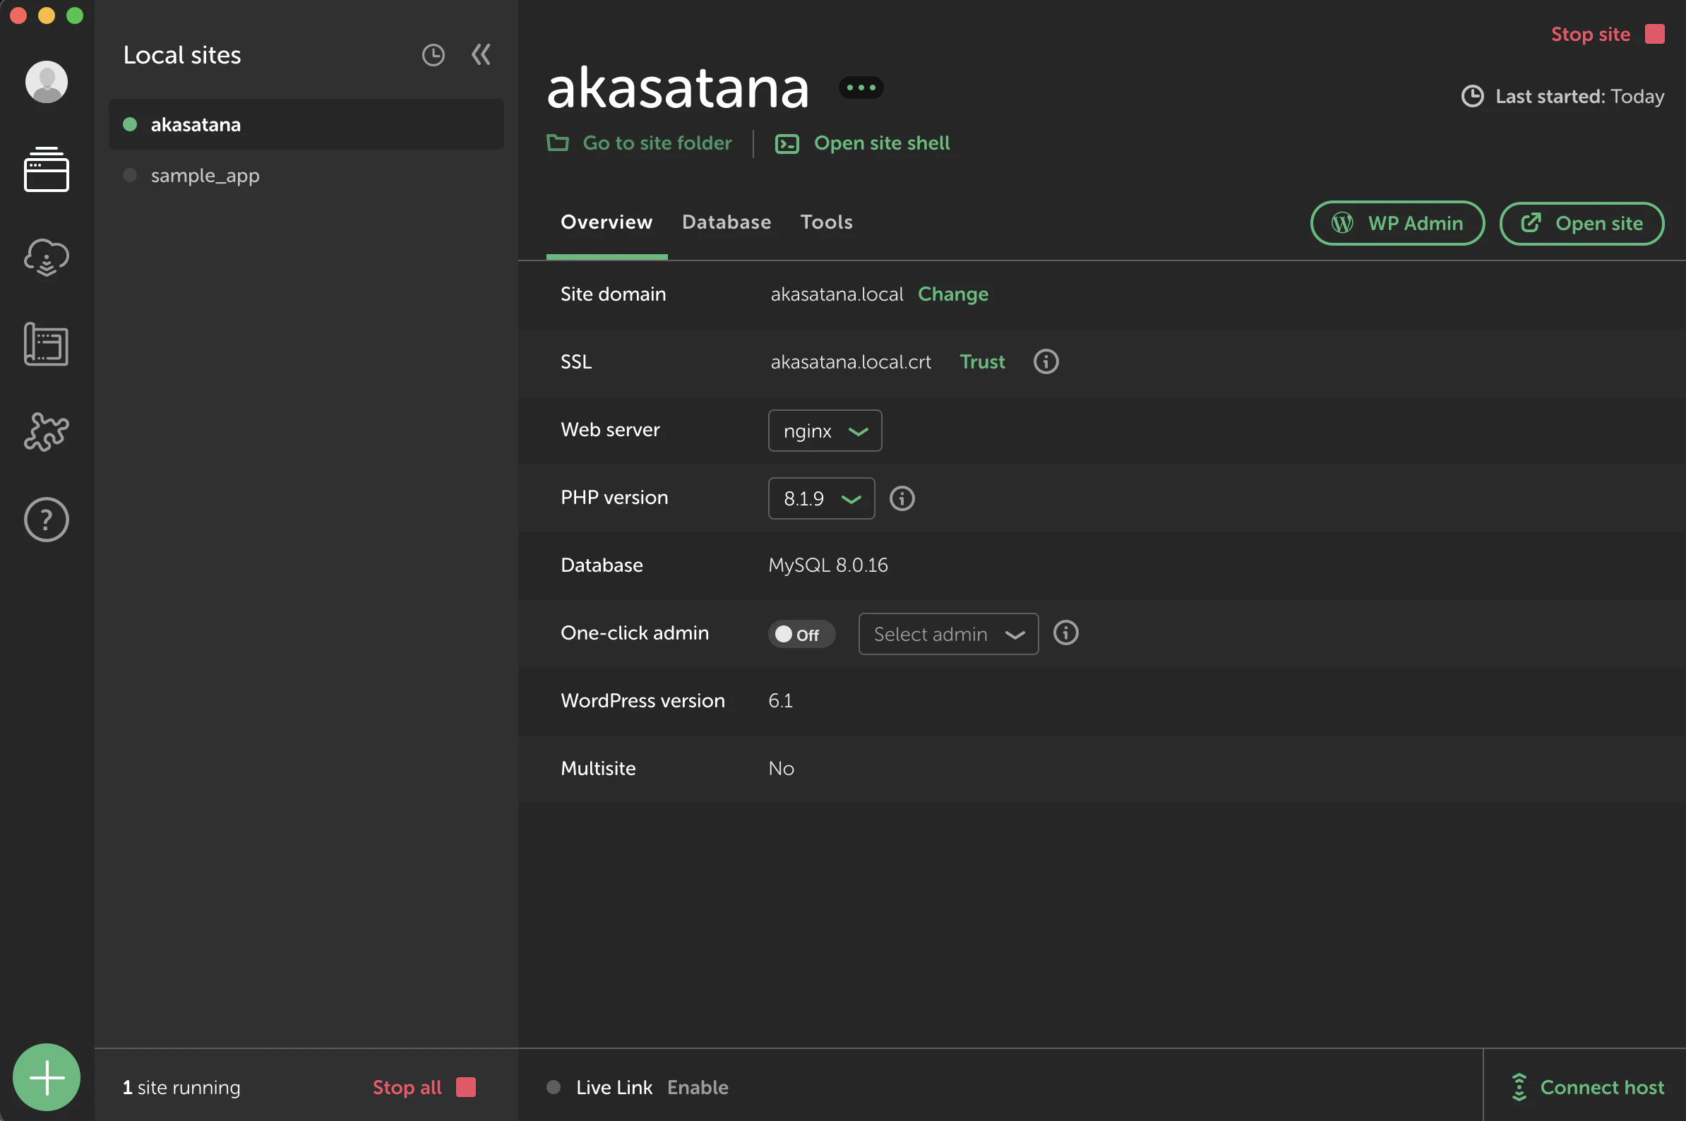
Task: Click the green add site plus button
Action: tap(47, 1077)
